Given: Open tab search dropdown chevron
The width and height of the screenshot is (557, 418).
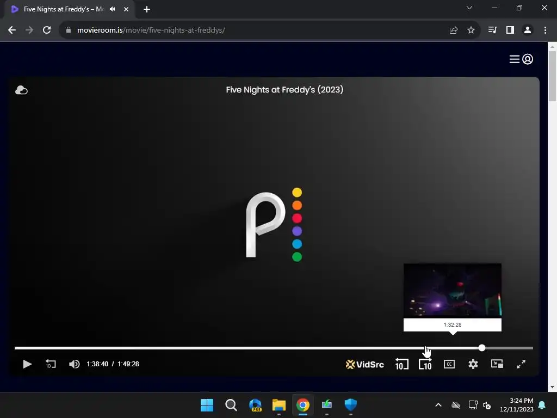Looking at the screenshot, I should click(x=469, y=8).
